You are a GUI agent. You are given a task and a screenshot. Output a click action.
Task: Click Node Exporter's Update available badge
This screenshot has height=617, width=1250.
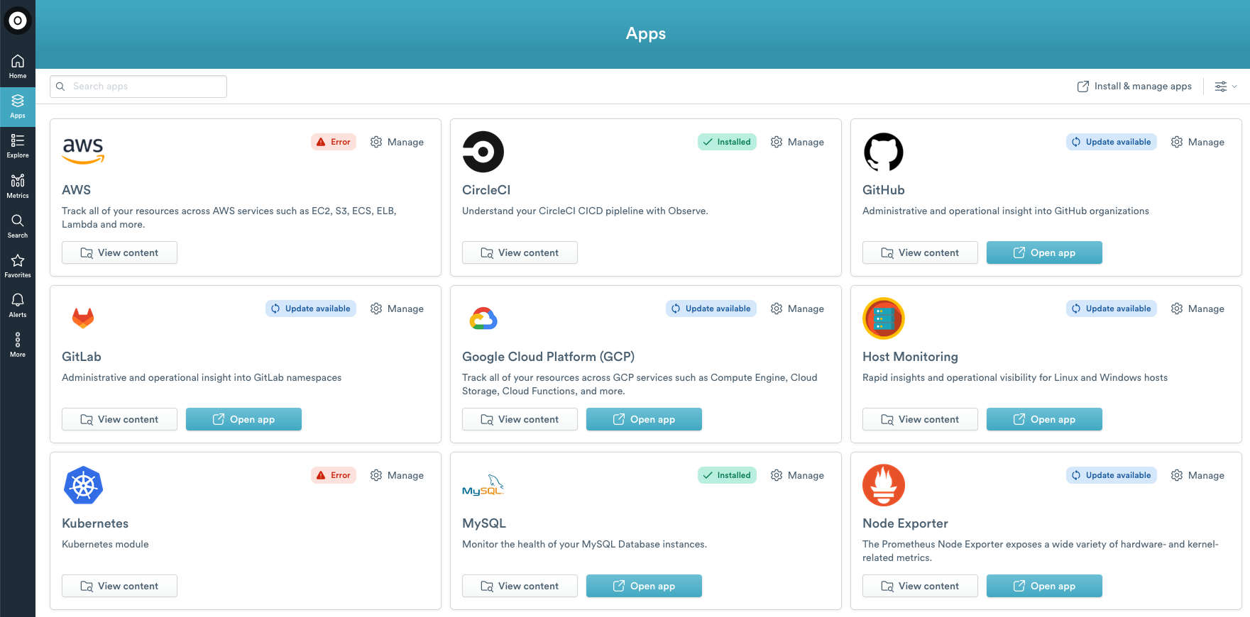point(1112,475)
